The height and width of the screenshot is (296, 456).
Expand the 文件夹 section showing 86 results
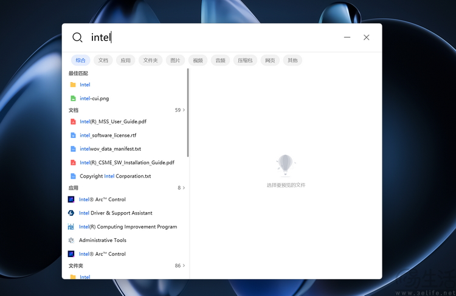pos(180,266)
